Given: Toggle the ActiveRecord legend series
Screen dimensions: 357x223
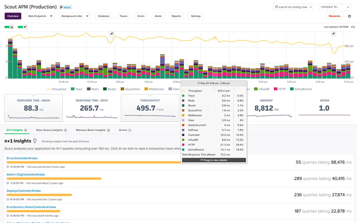Looking at the screenshot, I should [x=301, y=89].
